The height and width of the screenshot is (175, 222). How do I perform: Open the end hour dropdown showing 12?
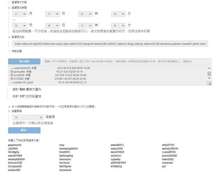pyautogui.click(x=85, y=26)
